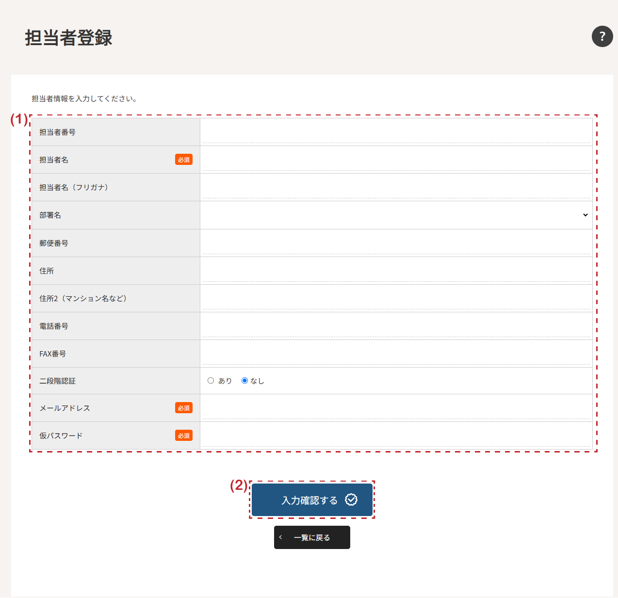This screenshot has height=598, width=618.
Task: Open the 部署名 dropdown
Action: click(x=396, y=215)
